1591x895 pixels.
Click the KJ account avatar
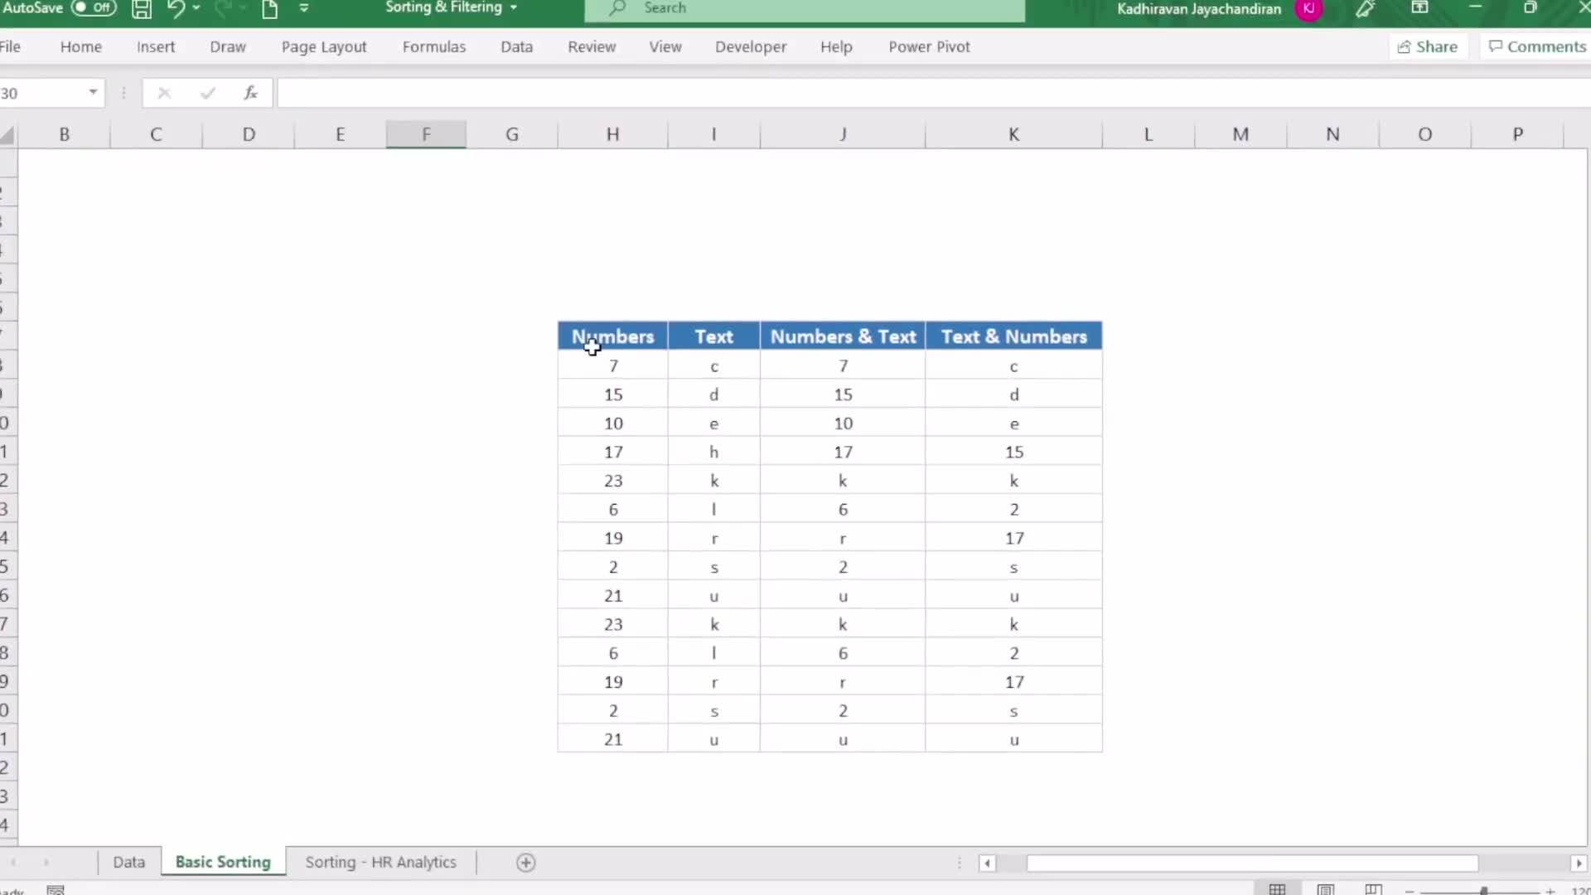[x=1309, y=11]
